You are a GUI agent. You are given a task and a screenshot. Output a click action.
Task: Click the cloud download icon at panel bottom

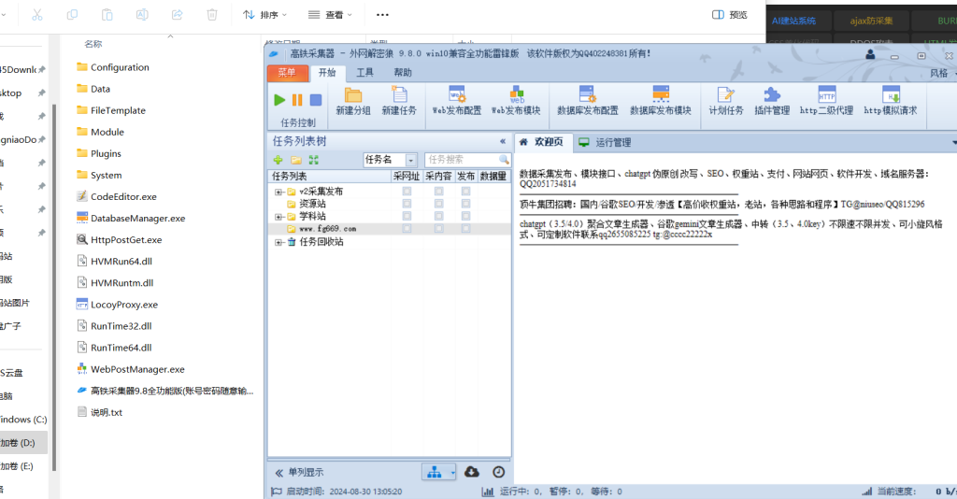(x=472, y=472)
